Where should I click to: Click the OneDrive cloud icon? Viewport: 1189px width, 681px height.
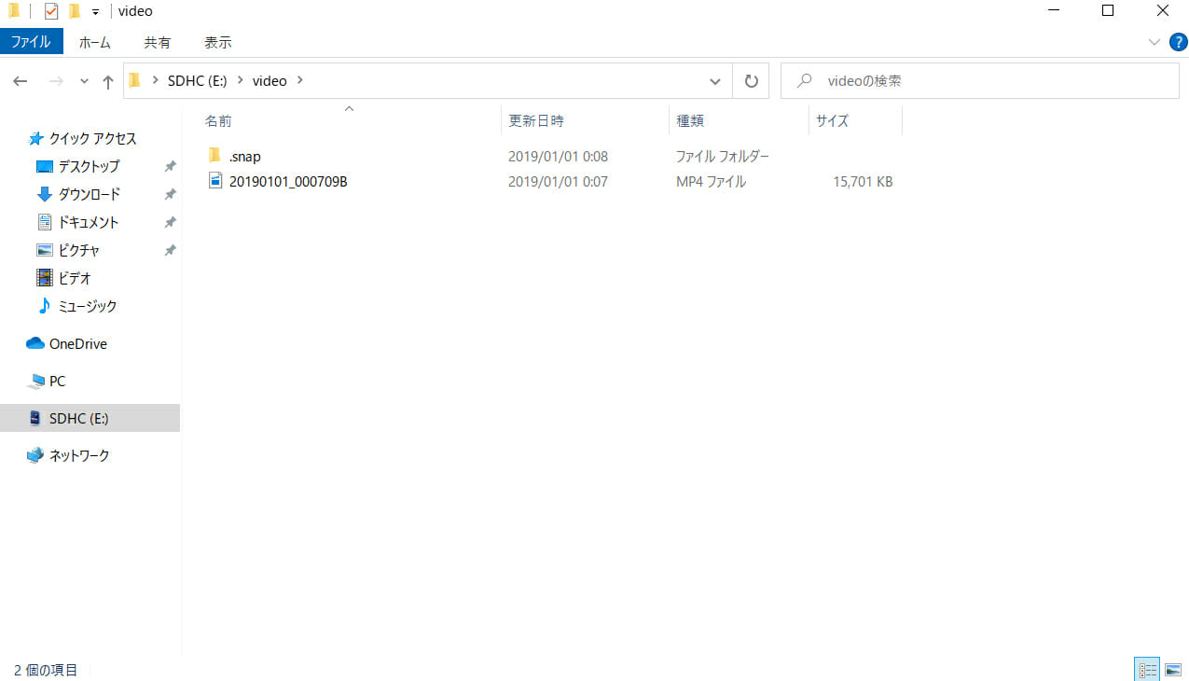coord(35,343)
